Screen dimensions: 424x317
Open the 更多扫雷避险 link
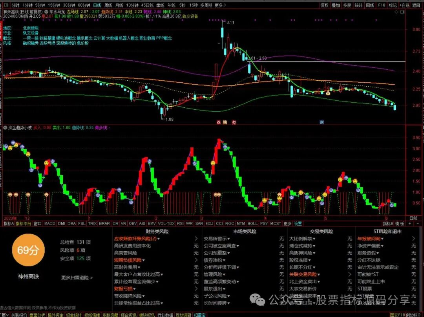tap(77, 277)
